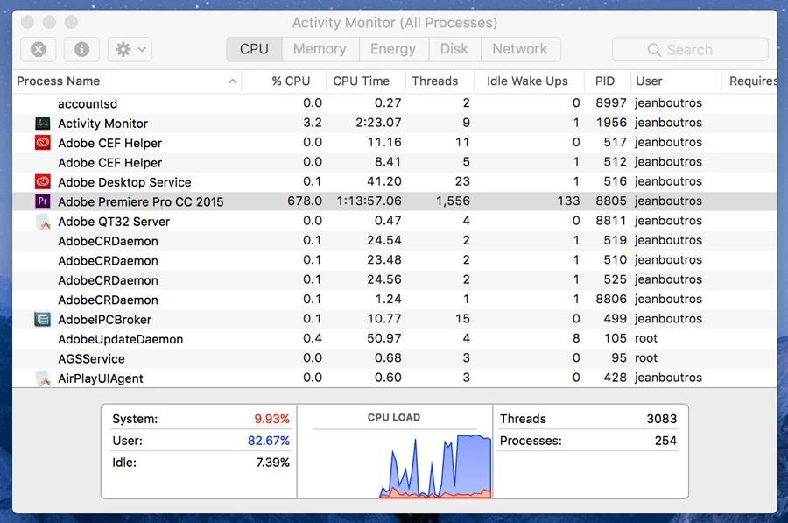
Task: Click the AdobeIPCBroker process icon
Action: (43, 320)
